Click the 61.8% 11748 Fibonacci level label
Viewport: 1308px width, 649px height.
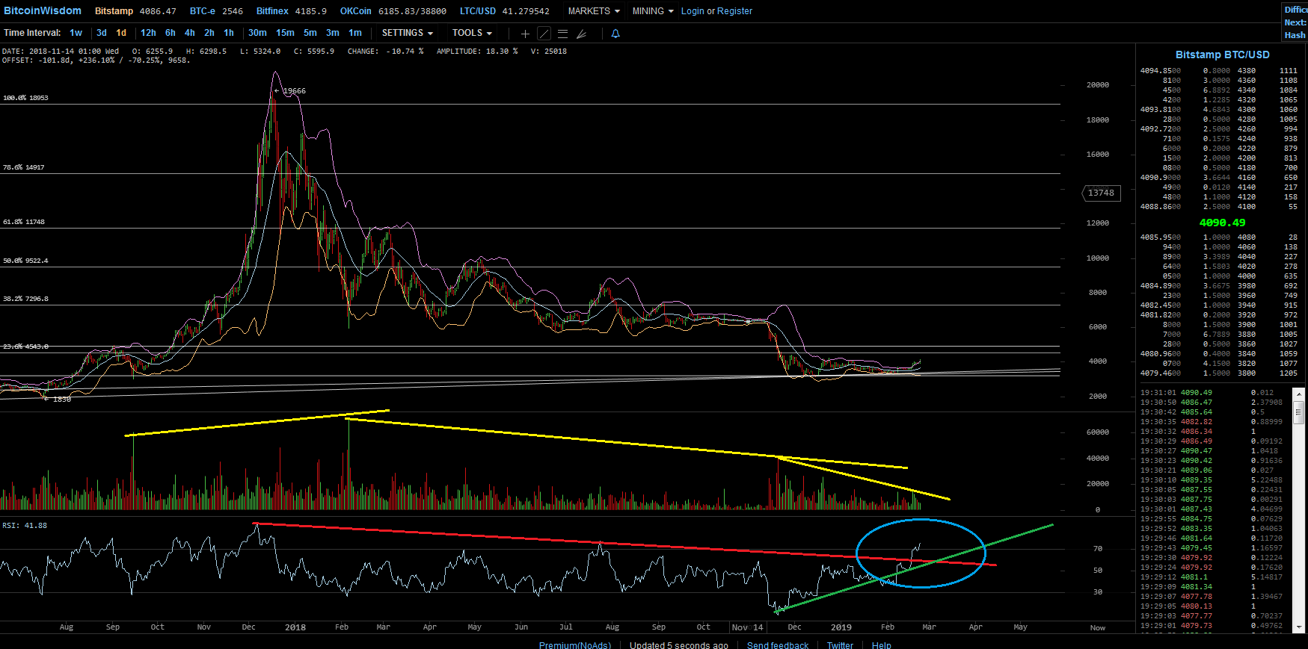click(23, 222)
